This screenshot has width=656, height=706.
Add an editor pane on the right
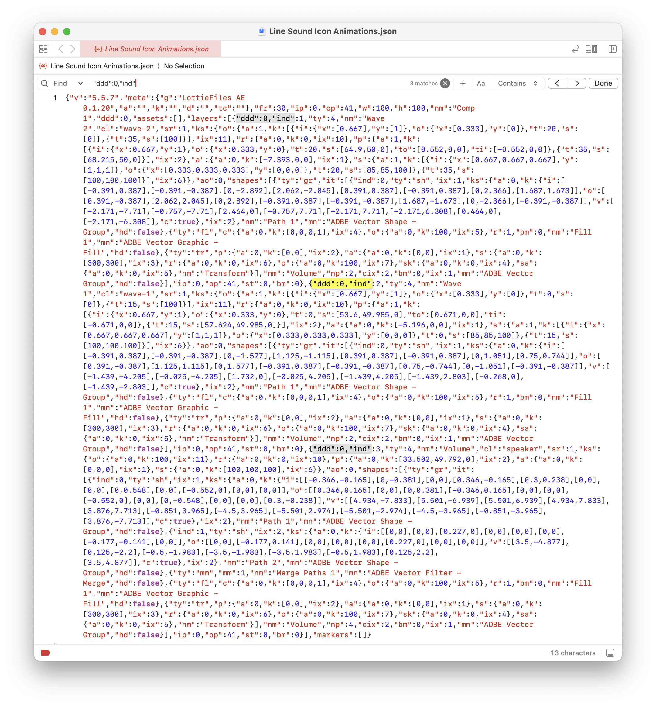(612, 49)
